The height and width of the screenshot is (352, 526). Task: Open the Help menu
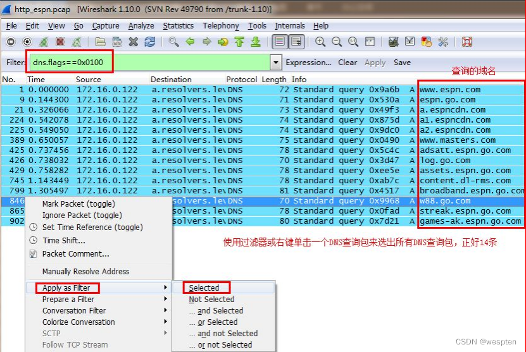(x=321, y=26)
